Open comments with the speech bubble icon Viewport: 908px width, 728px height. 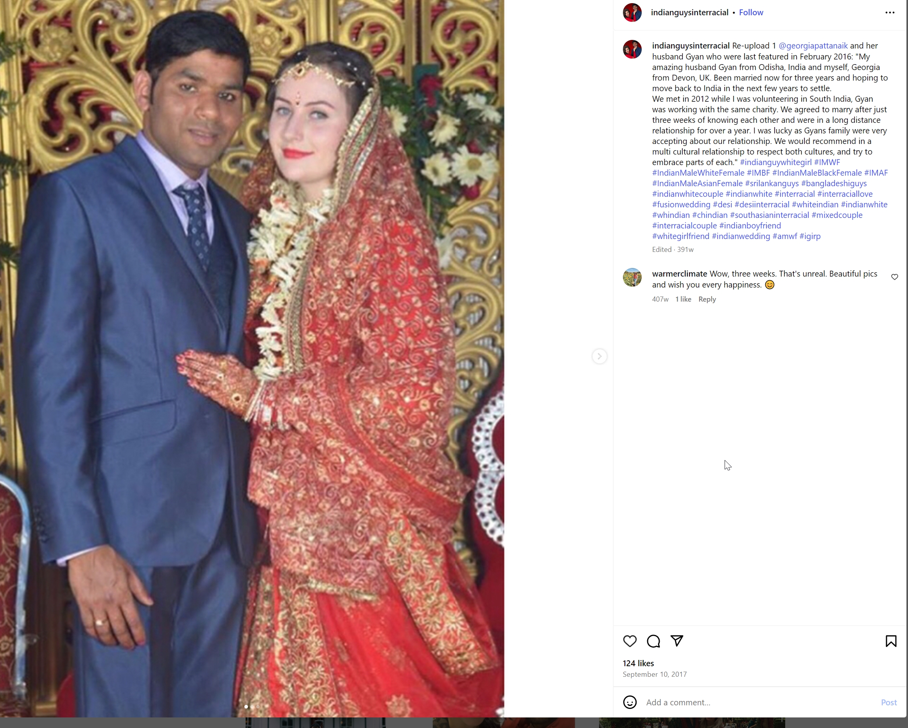click(653, 641)
